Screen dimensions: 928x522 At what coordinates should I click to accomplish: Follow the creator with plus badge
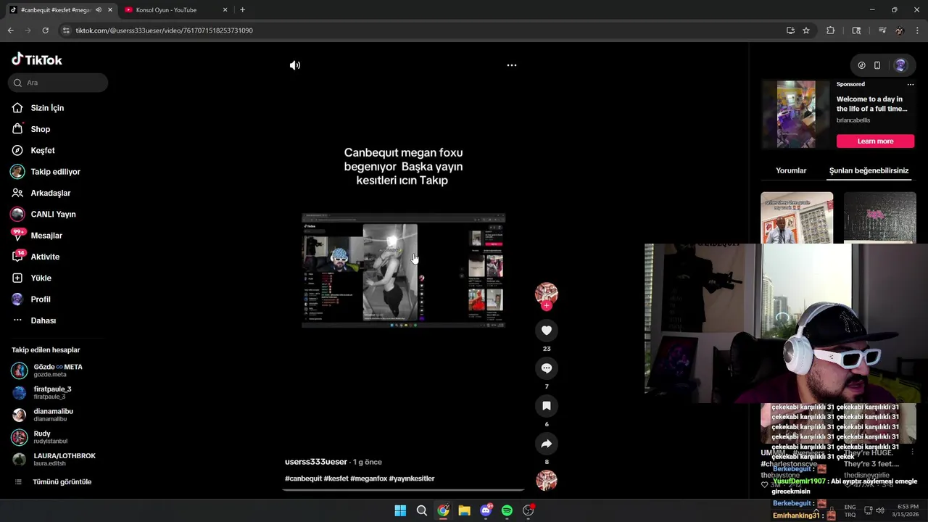(x=547, y=306)
